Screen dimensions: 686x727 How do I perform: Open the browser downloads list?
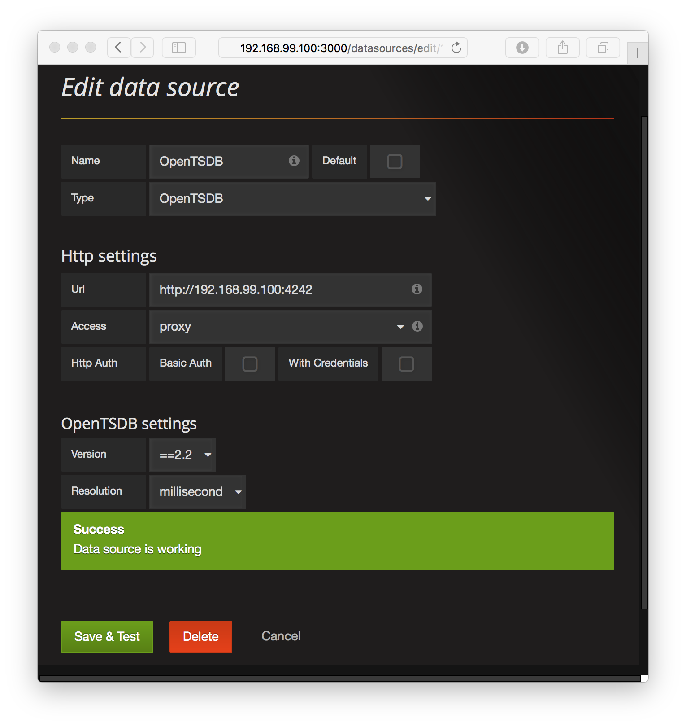(522, 47)
